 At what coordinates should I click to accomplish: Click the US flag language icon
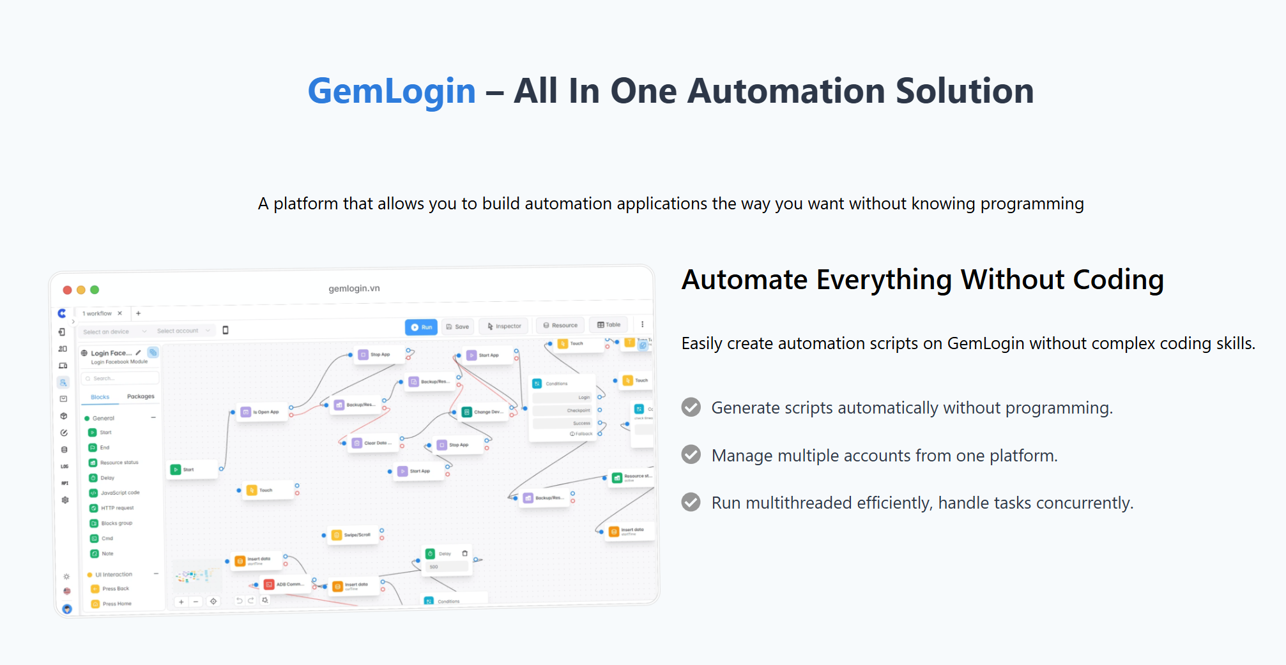pos(67,592)
